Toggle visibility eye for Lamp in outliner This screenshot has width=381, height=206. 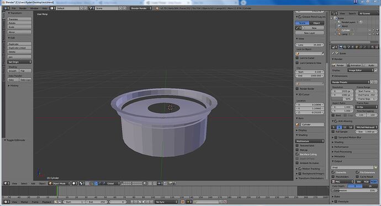pos(369,34)
